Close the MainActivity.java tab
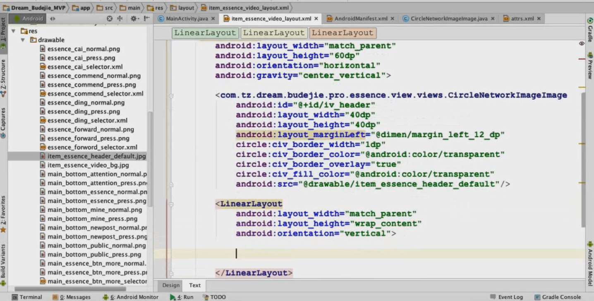Image resolution: width=594 pixels, height=301 pixels. (213, 19)
